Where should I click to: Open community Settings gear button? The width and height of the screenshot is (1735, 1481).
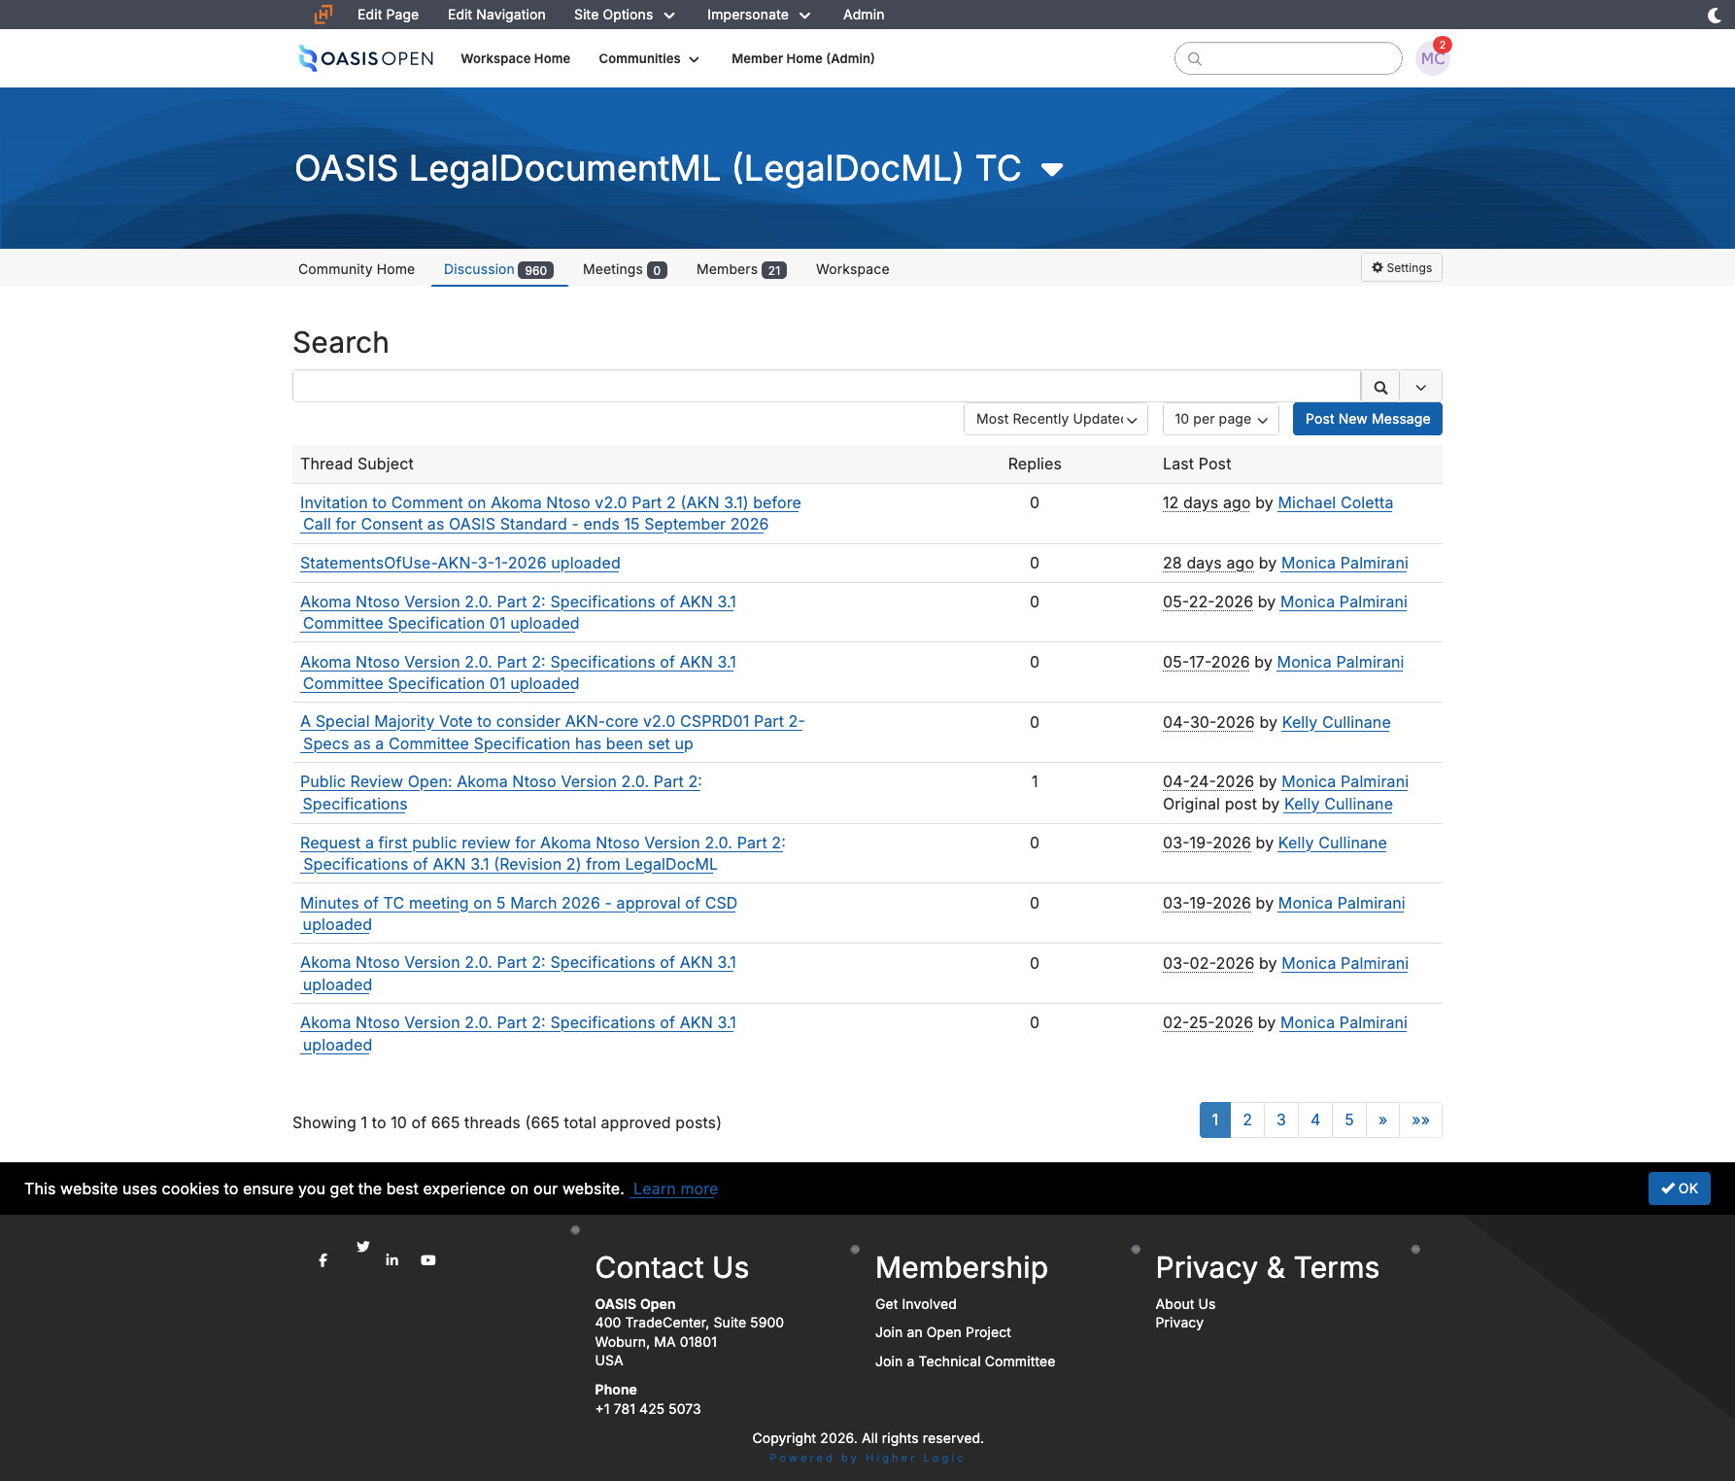pyautogui.click(x=1402, y=268)
